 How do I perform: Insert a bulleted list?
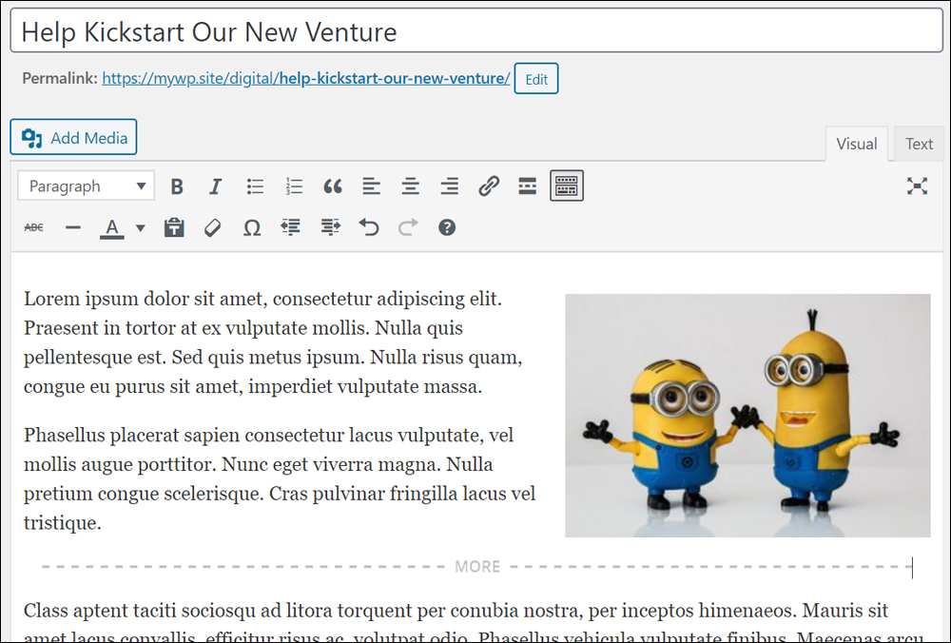255,186
